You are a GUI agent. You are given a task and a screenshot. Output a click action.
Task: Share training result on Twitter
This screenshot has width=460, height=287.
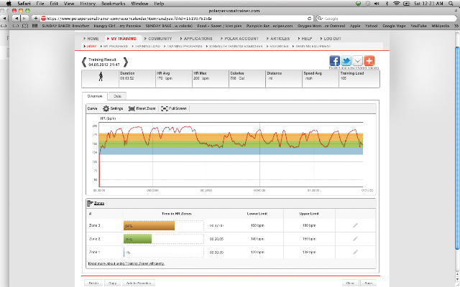coord(346,61)
